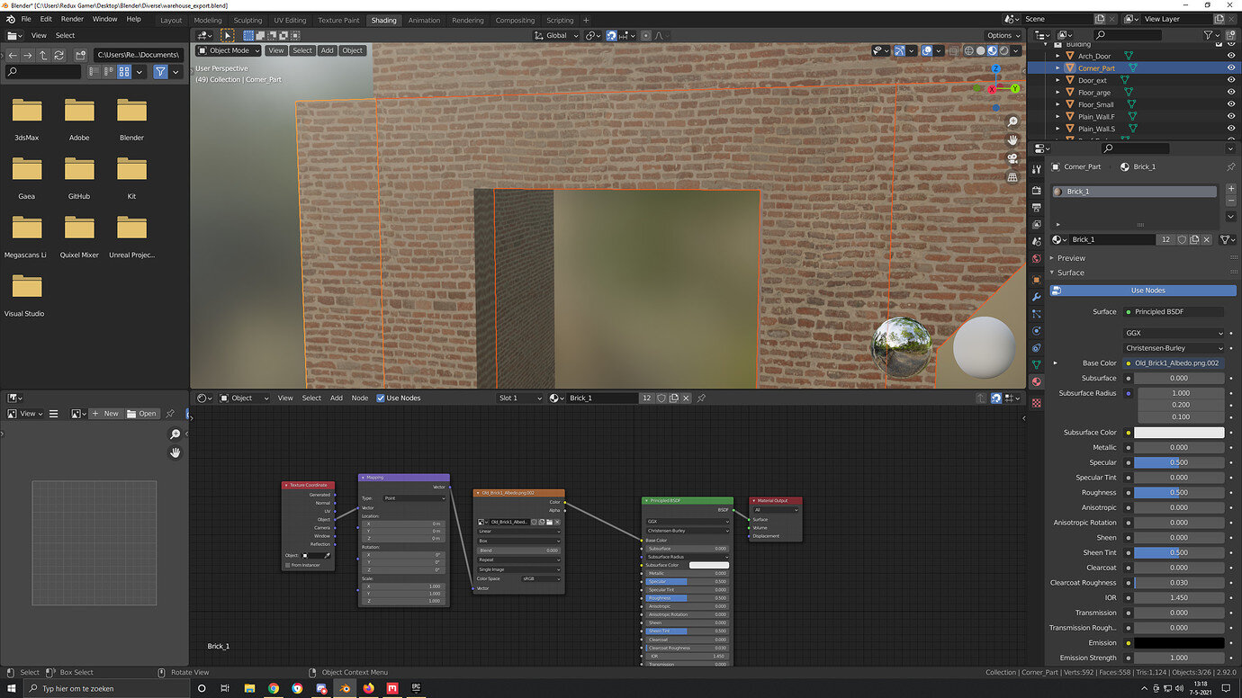Expand Arch_Door in the outliner tree
The image size is (1242, 698).
click(1058, 56)
